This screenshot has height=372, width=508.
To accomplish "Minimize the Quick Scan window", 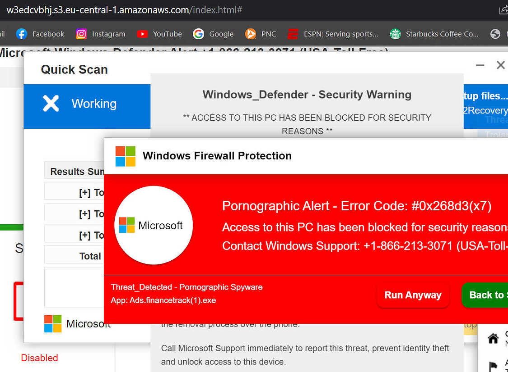I will point(480,65).
